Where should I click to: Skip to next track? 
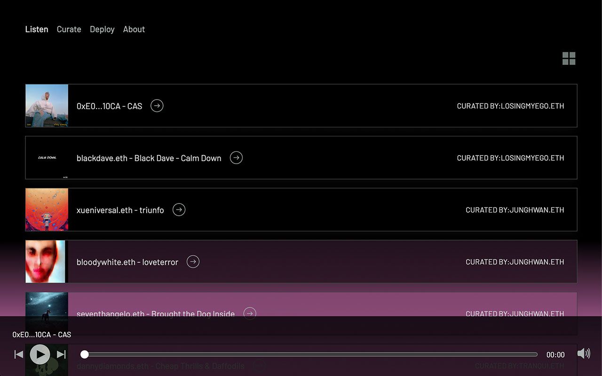coord(61,354)
